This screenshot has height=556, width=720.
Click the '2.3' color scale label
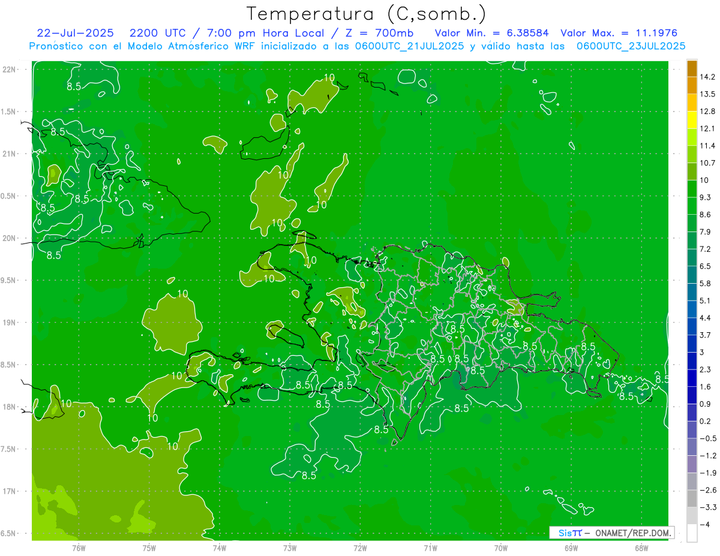tap(705, 369)
